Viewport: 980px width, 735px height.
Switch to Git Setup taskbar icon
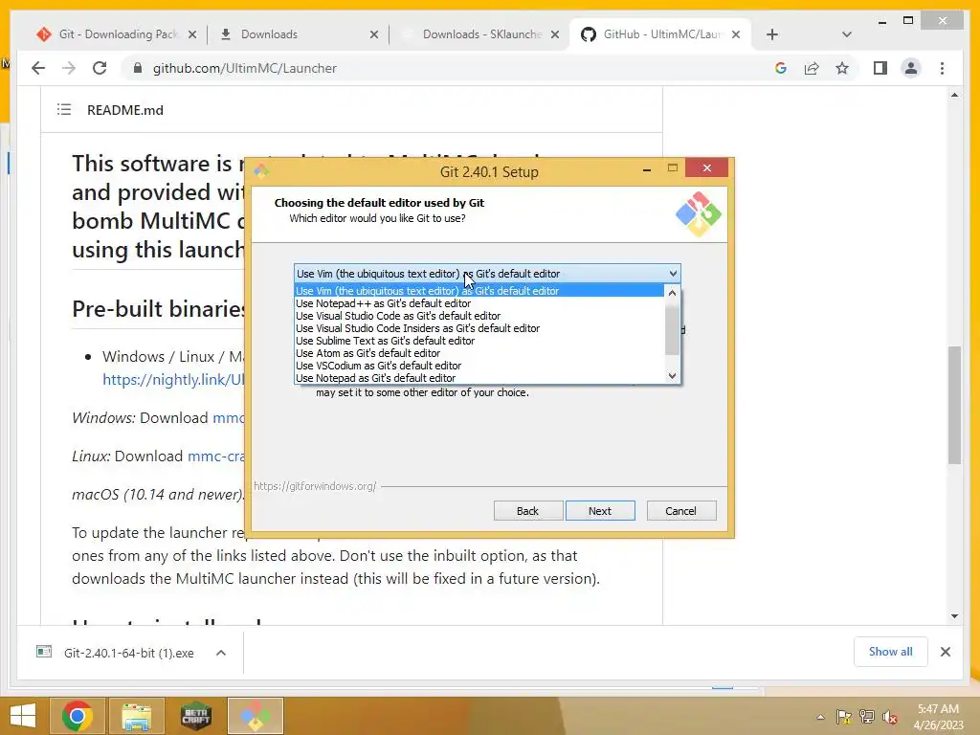[x=256, y=716]
